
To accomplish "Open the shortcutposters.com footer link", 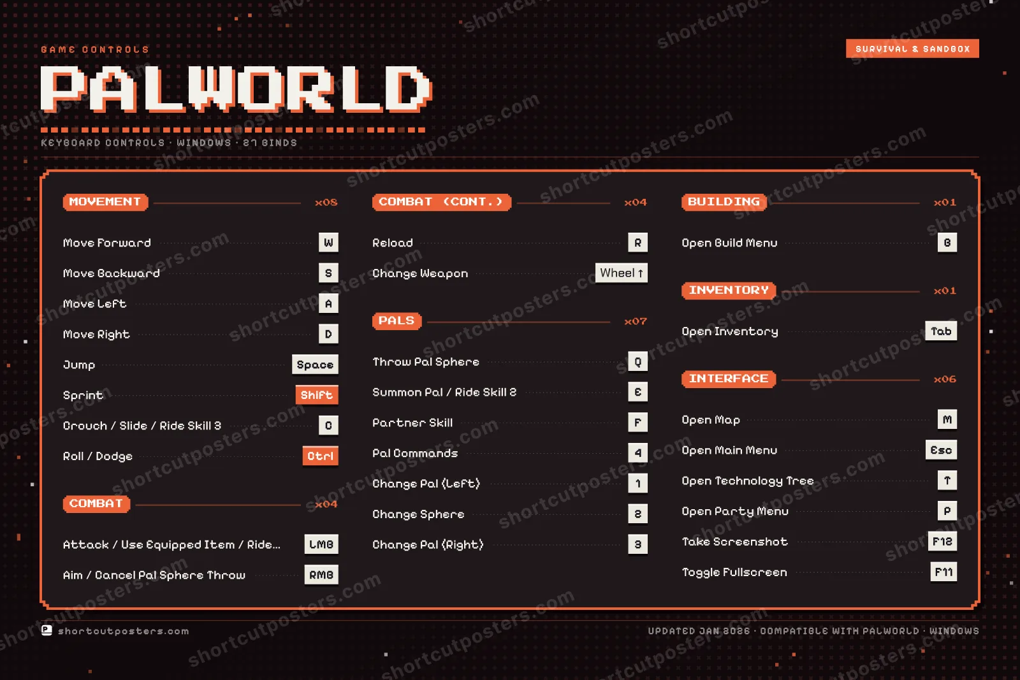I will tap(123, 631).
